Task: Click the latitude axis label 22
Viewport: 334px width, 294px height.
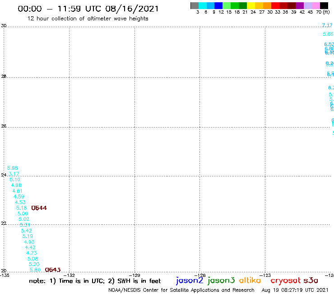Action: point(4,223)
